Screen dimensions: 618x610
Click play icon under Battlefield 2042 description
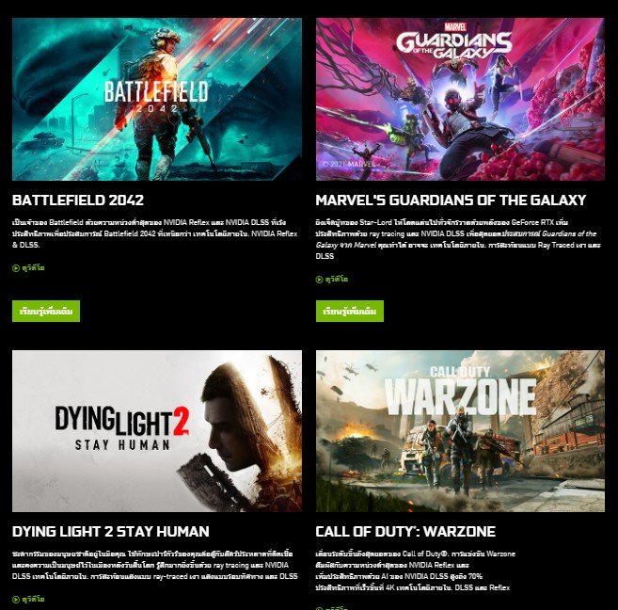pos(16,268)
